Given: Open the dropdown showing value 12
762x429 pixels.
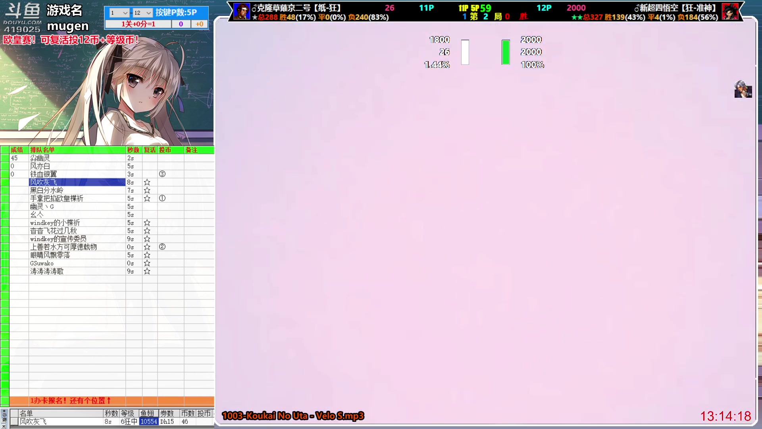Looking at the screenshot, I should tap(142, 13).
